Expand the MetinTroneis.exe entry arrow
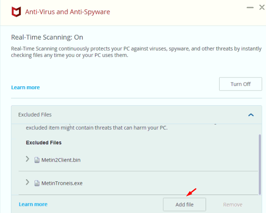Screen dimensions: 266x213 [27, 182]
